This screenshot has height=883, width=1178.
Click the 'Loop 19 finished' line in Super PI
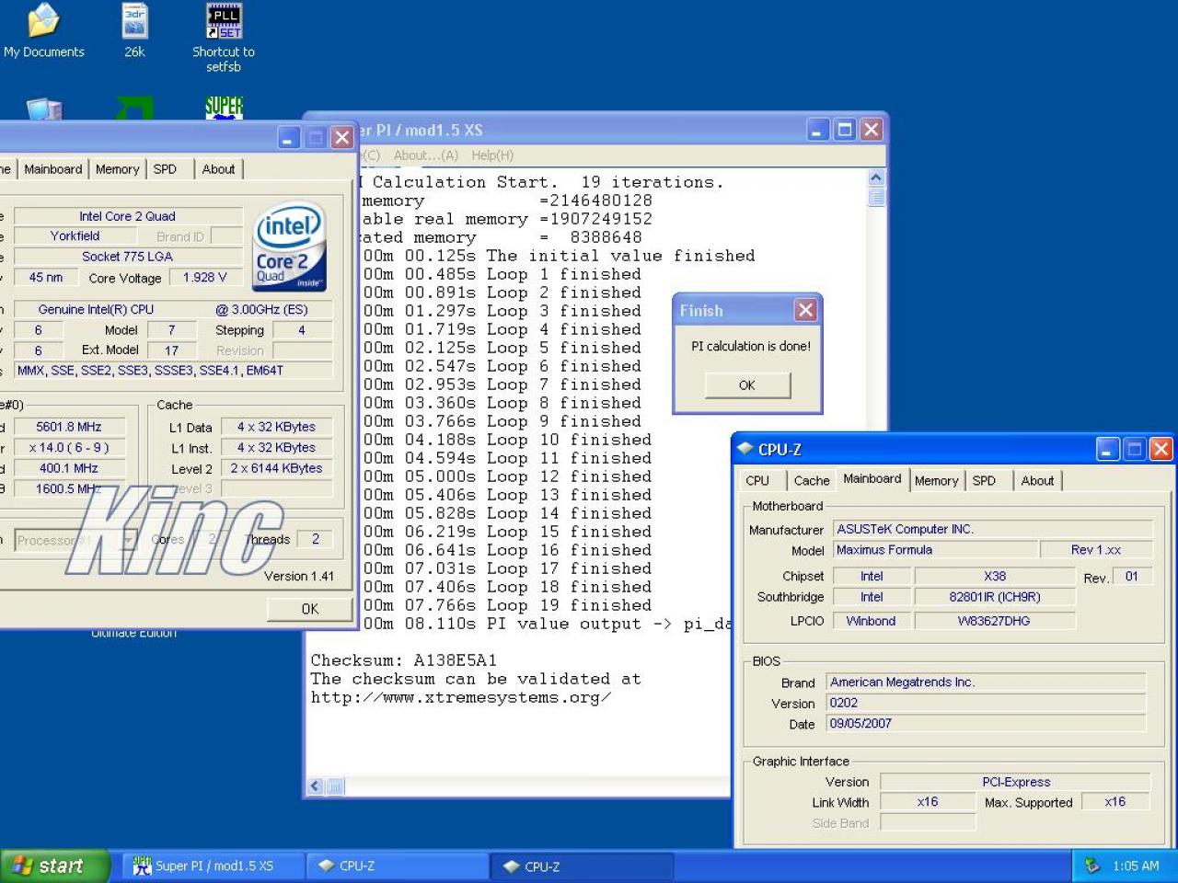click(507, 605)
